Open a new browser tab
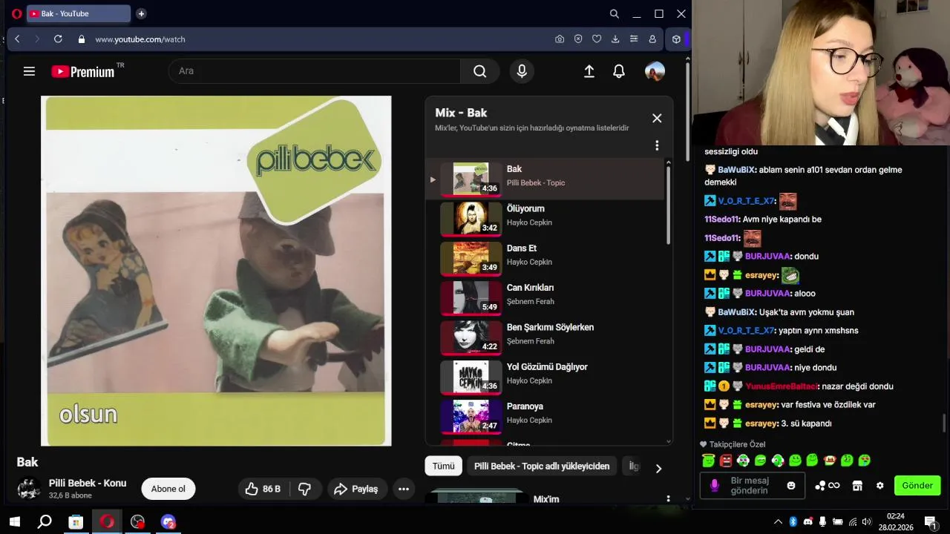 point(141,13)
